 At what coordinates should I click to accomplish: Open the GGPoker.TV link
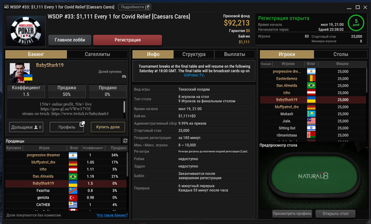194,75
